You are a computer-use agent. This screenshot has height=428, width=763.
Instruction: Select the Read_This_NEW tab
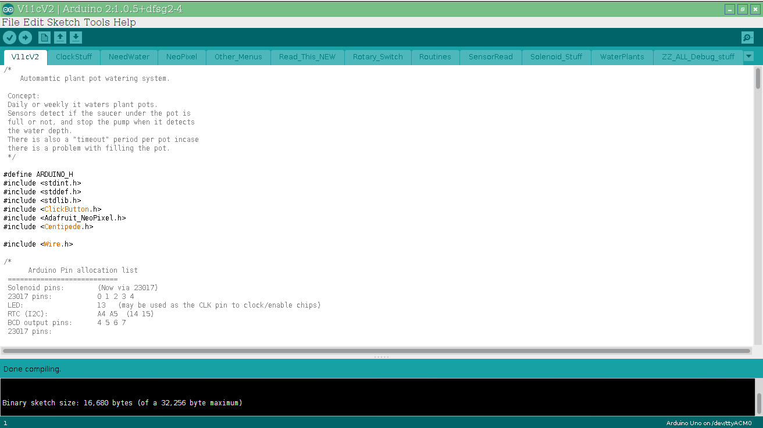pos(308,56)
